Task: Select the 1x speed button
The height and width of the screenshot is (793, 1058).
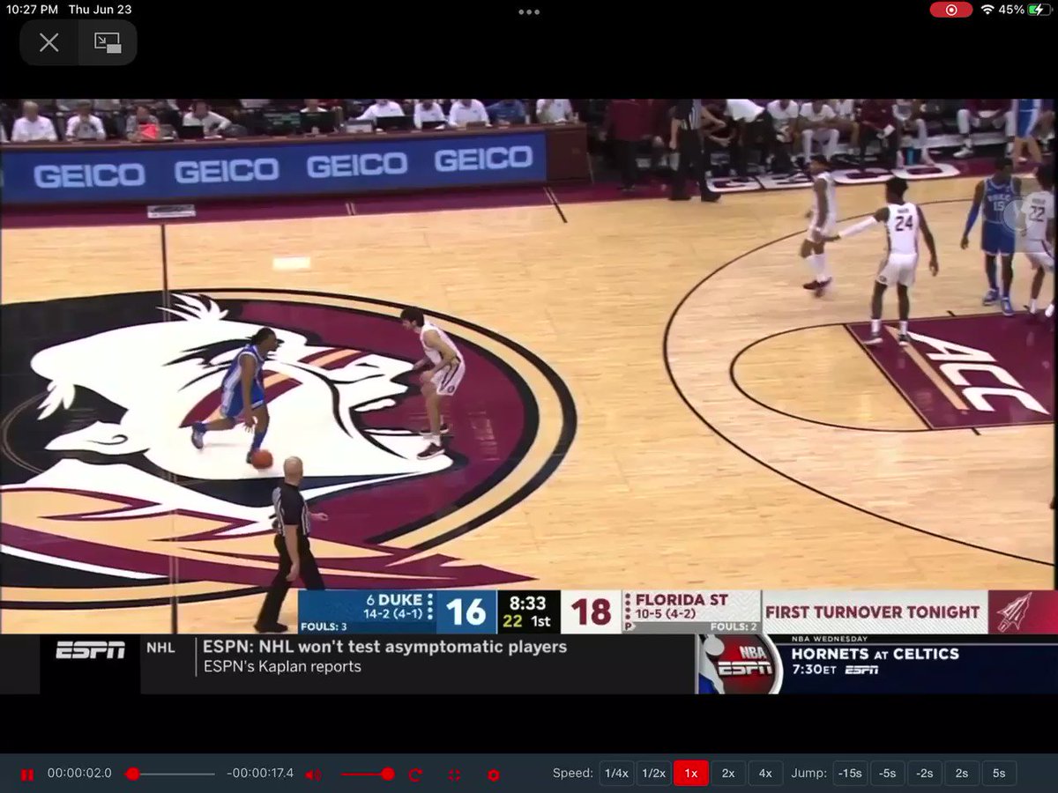Action: (691, 774)
